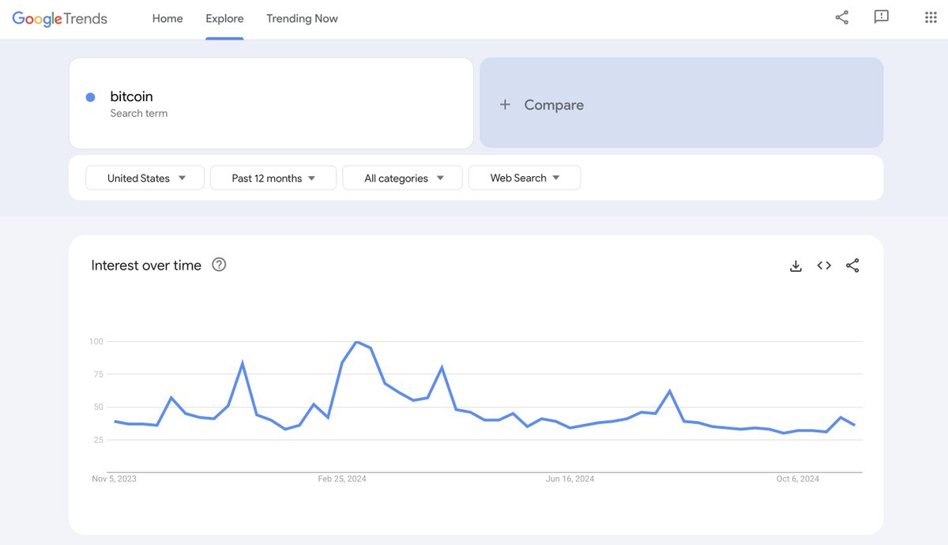Click the 25 y-axis label
The height and width of the screenshot is (545, 948).
pos(99,439)
